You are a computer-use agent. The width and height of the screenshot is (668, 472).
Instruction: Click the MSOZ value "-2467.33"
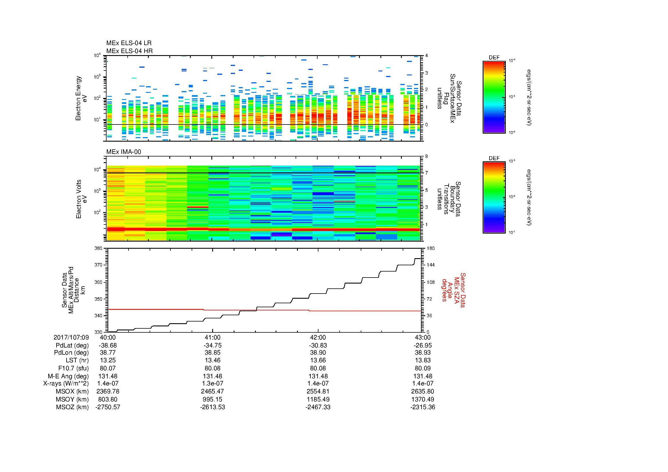pyautogui.click(x=318, y=407)
